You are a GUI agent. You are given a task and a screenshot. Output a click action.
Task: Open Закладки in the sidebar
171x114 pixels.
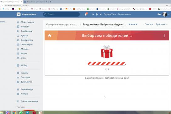point(25,77)
